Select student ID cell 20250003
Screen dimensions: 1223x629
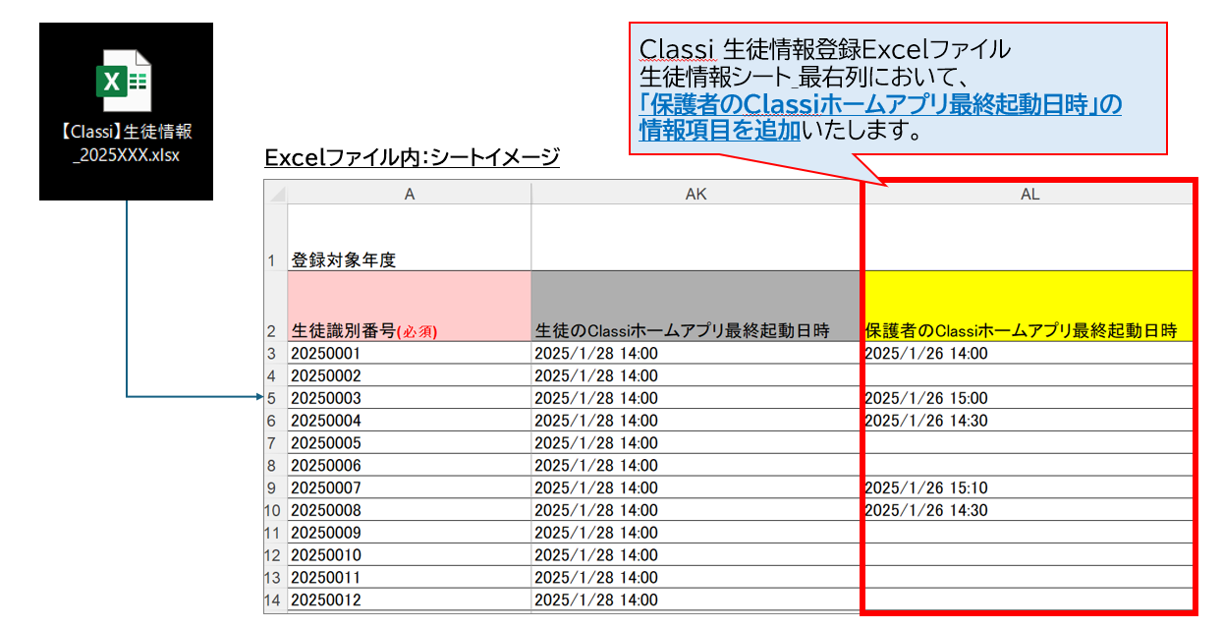pyautogui.click(x=409, y=398)
